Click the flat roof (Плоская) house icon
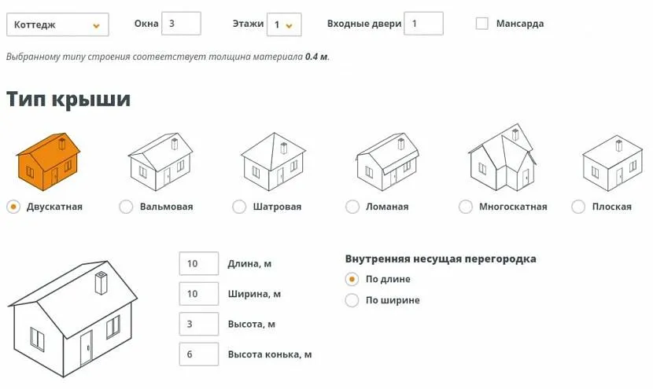 [612, 161]
